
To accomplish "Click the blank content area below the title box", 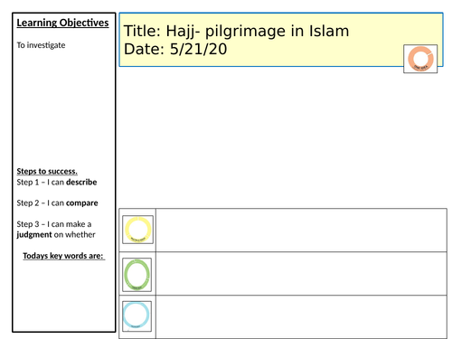I will click(x=282, y=137).
